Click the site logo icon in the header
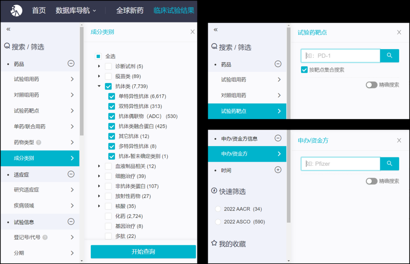The image size is (410, 264). click(16, 11)
